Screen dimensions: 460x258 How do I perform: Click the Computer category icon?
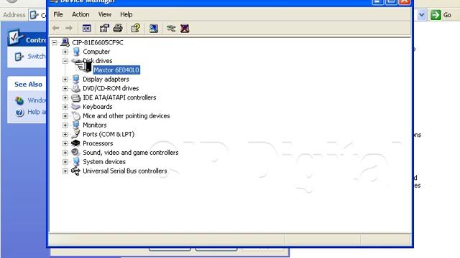pos(76,52)
